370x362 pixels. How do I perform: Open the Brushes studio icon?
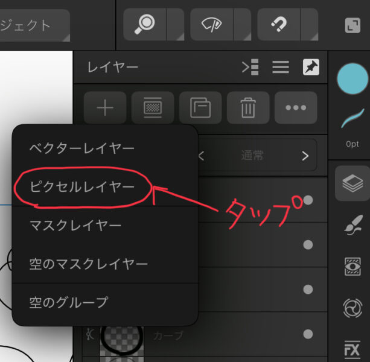click(352, 226)
